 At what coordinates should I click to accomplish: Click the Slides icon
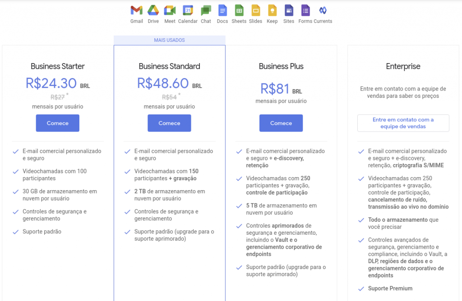(255, 11)
